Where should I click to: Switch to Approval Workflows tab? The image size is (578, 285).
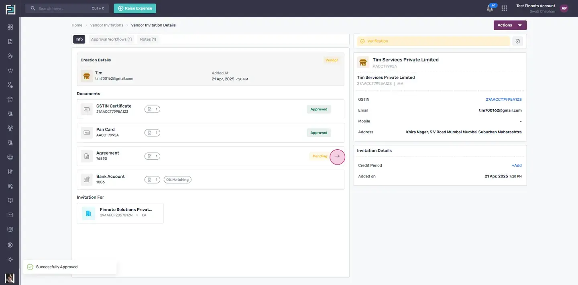click(x=111, y=39)
